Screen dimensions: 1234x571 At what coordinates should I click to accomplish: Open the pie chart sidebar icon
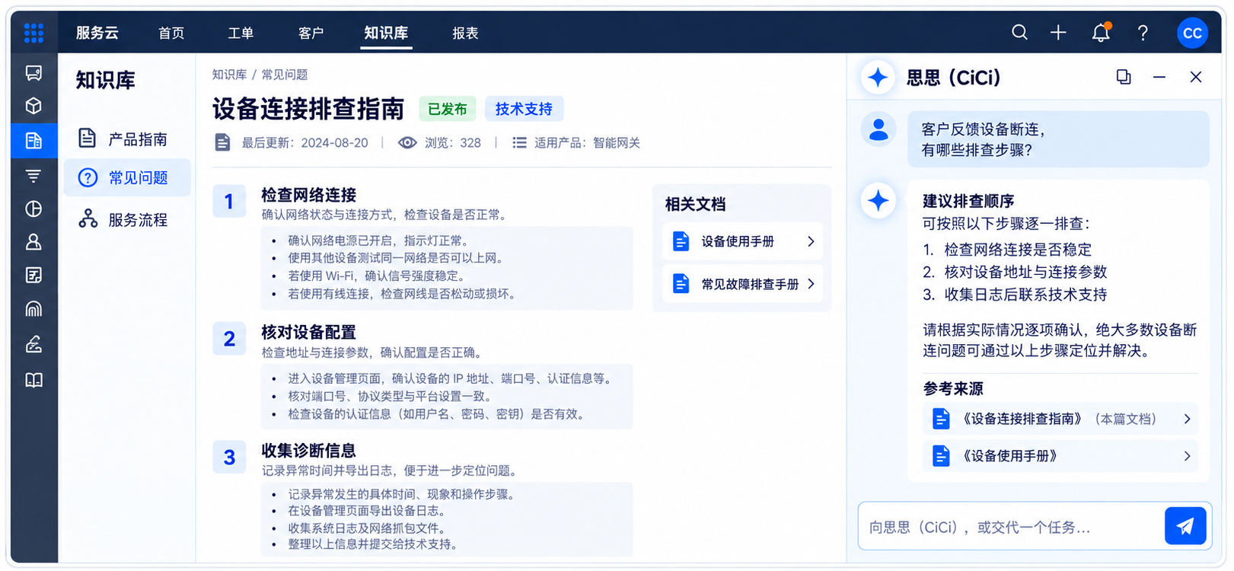33,209
